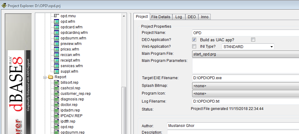Enable the Web Application checkbox
299x134 pixels.
pyautogui.click(x=194, y=47)
